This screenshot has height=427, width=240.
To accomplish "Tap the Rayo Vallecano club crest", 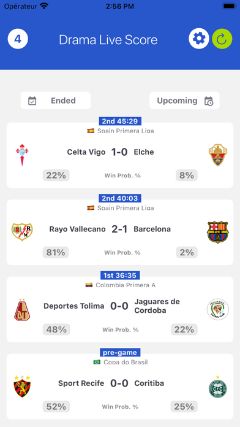I will (22, 232).
